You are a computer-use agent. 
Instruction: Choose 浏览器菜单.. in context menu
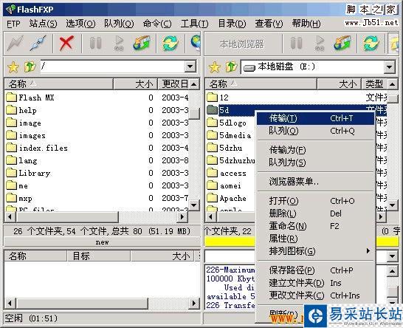315,182
